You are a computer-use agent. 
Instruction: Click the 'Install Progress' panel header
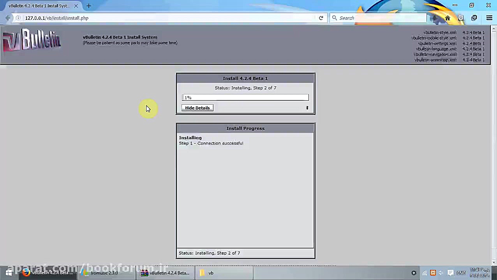[245, 128]
